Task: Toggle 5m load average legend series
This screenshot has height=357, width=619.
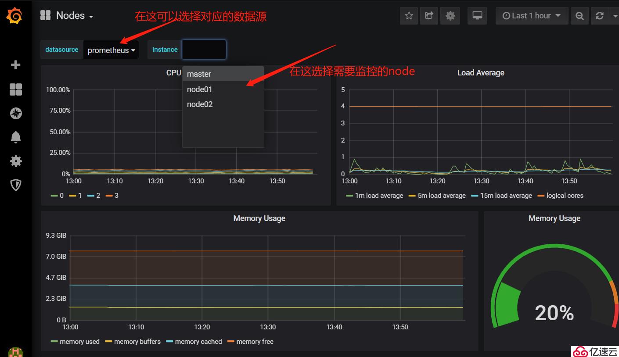Action: [x=437, y=196]
